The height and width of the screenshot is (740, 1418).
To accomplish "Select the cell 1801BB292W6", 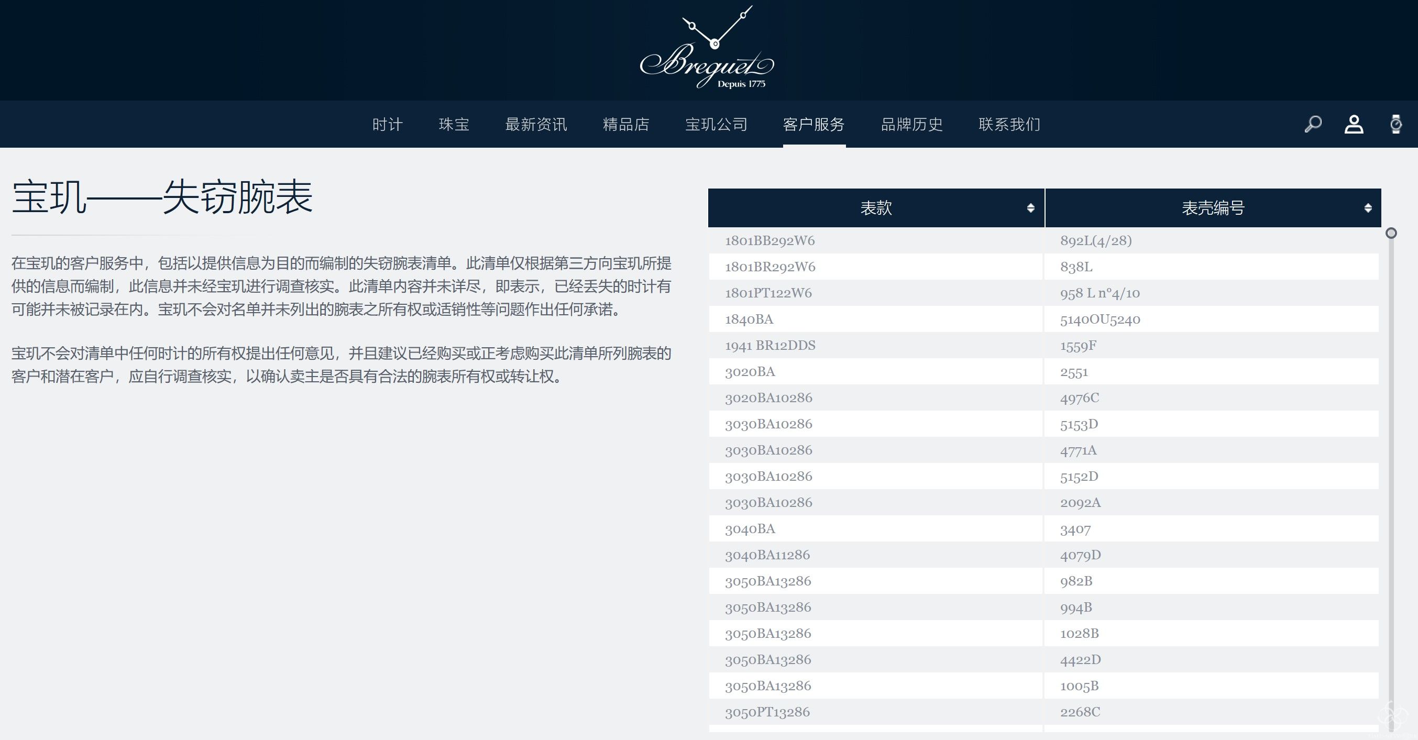I will coord(876,240).
